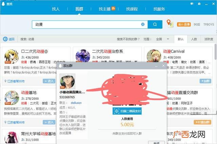Switch to the 找服务 tab
The image size is (217, 144).
pos(159,9)
